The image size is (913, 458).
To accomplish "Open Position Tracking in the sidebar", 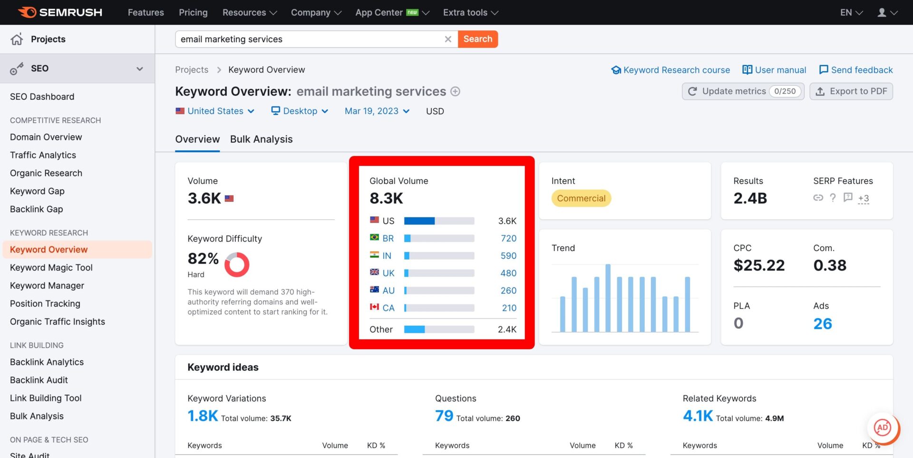I will pos(45,303).
